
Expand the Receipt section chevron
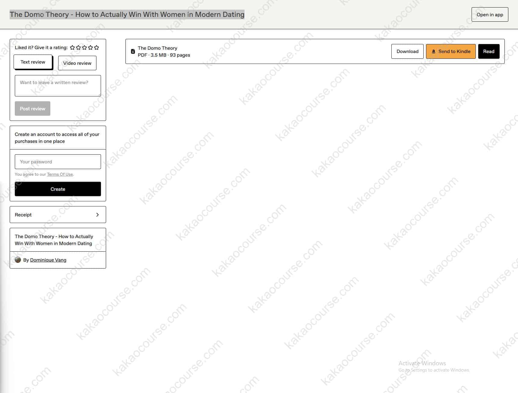coord(97,215)
